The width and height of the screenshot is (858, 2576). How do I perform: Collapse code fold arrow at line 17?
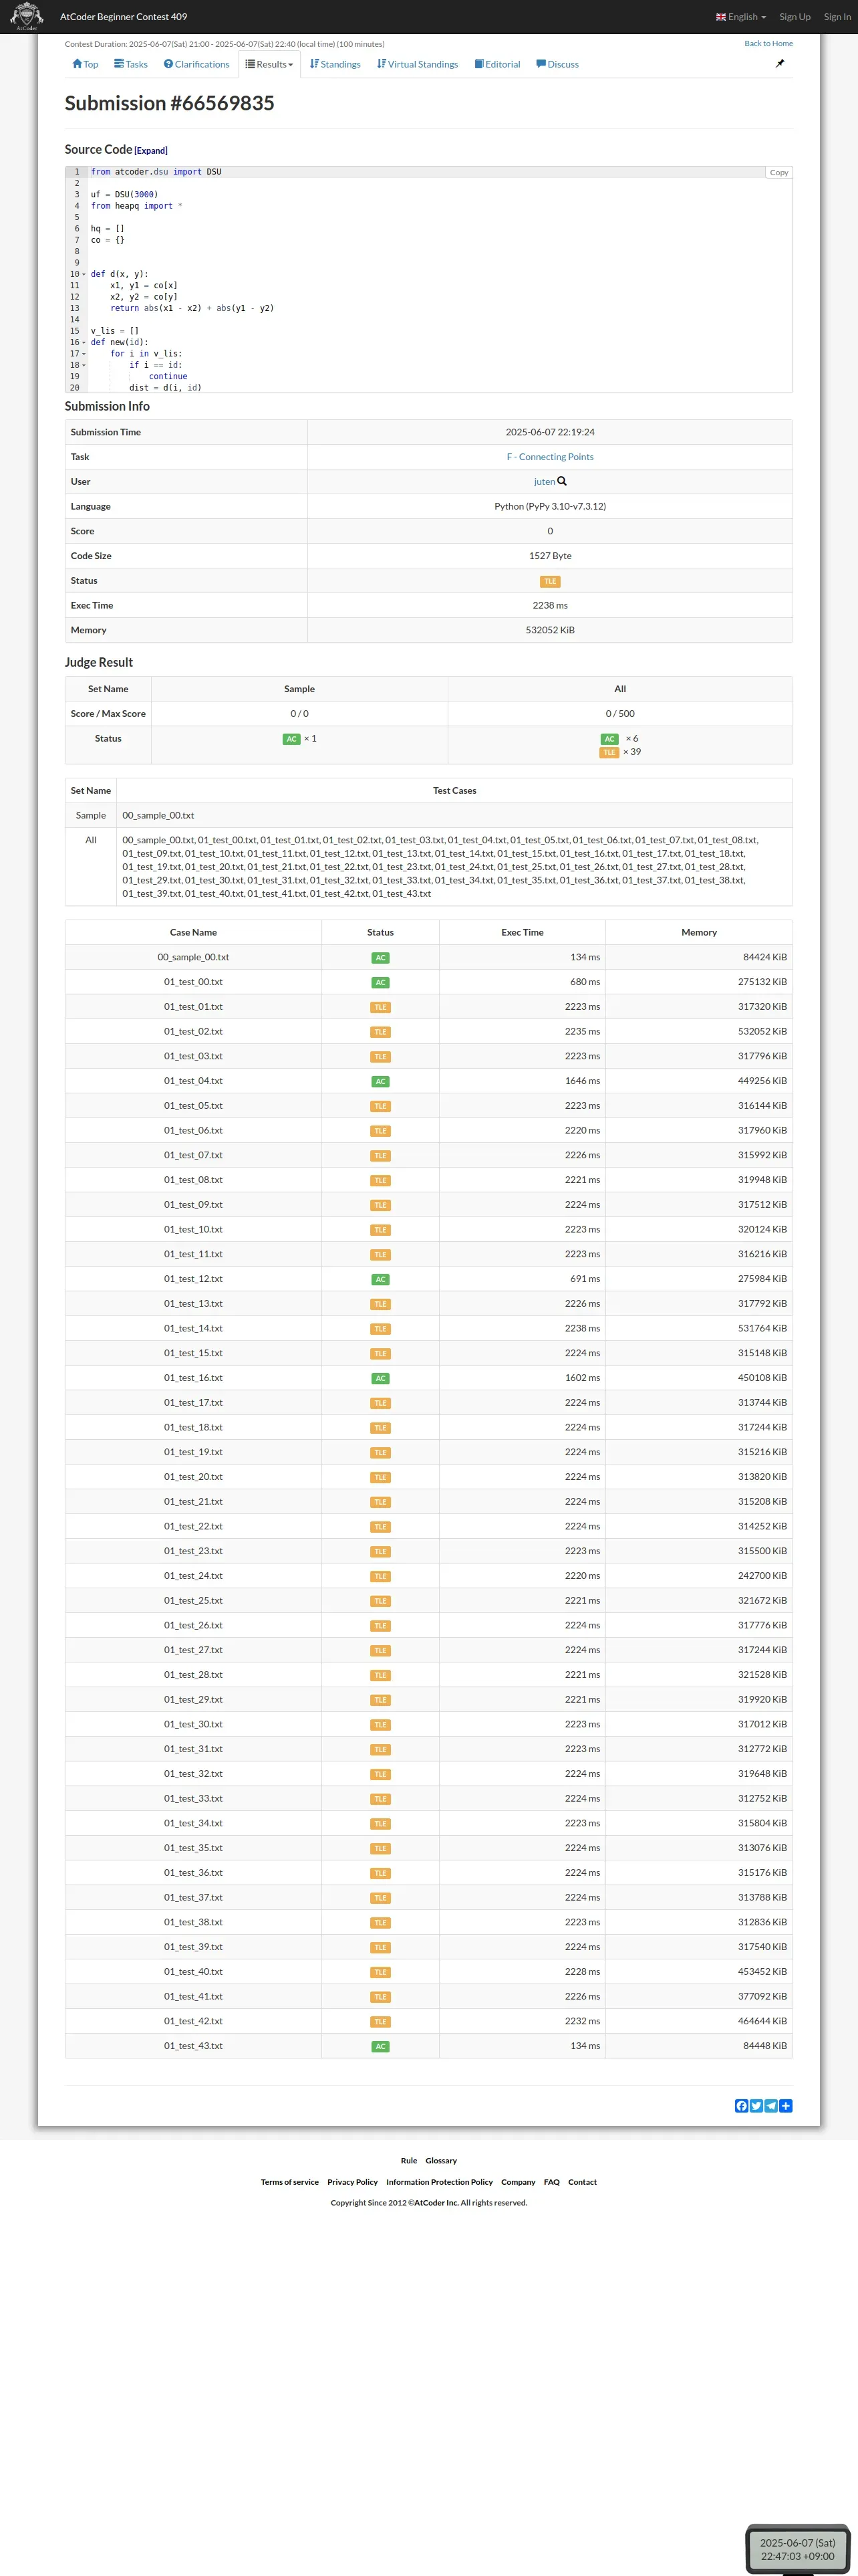tap(84, 354)
